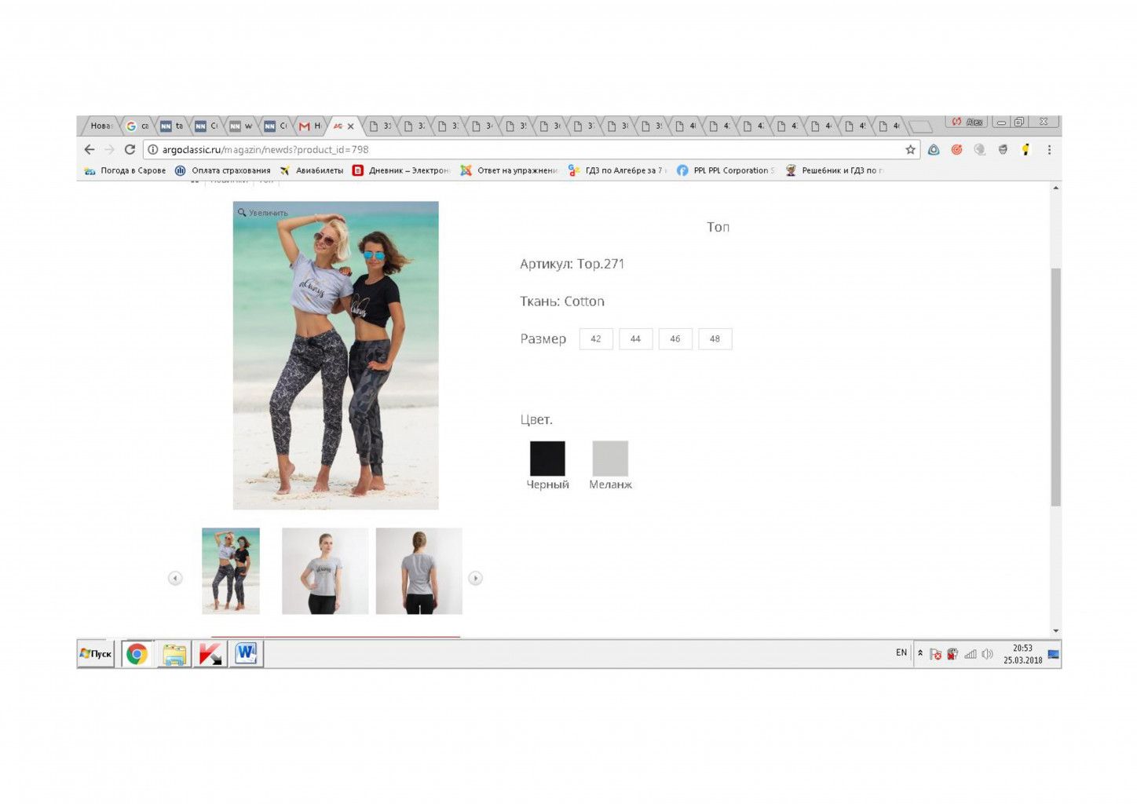Screen dimensions: 1137x804
Task: Click the page scrollbar down arrow
Action: 1055,630
